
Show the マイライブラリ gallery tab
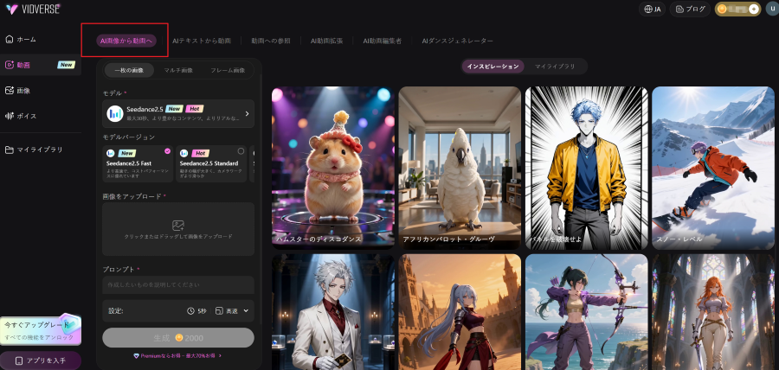(x=555, y=67)
